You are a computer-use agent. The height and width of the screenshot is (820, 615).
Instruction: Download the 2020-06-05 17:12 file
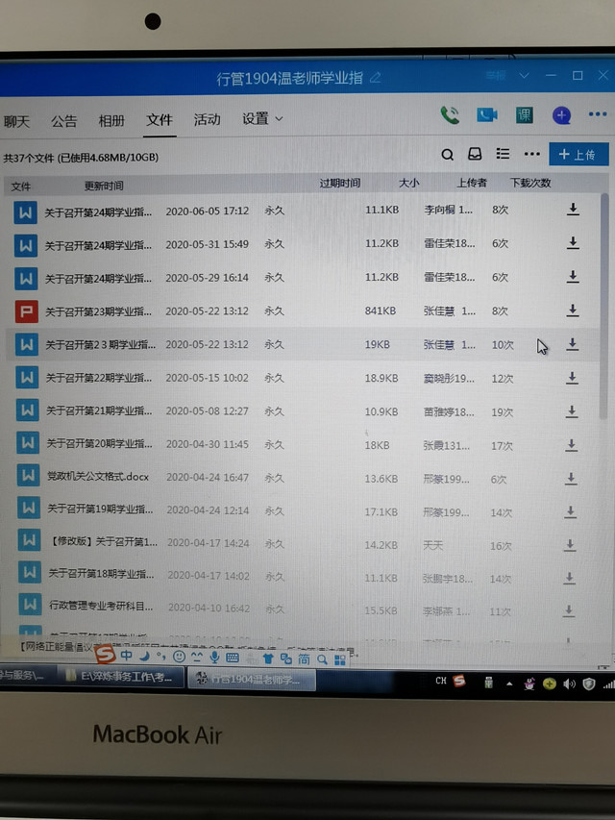573,210
